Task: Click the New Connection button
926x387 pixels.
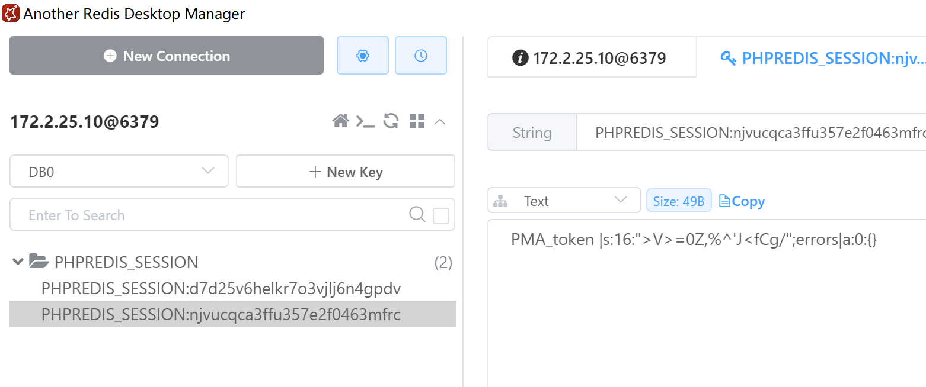Action: point(167,56)
